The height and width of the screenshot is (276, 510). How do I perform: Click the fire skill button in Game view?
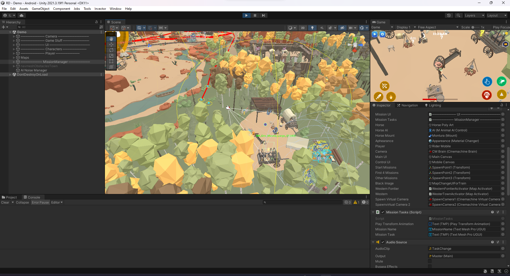[391, 97]
